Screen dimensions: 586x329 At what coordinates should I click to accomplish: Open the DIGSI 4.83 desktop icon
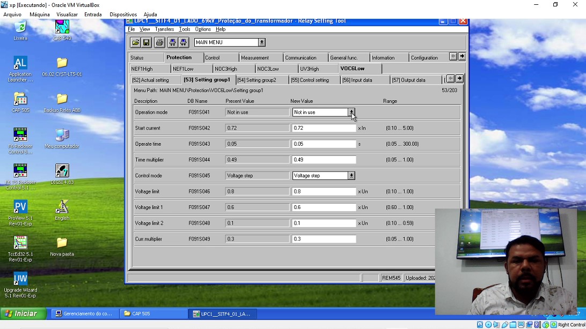click(62, 171)
